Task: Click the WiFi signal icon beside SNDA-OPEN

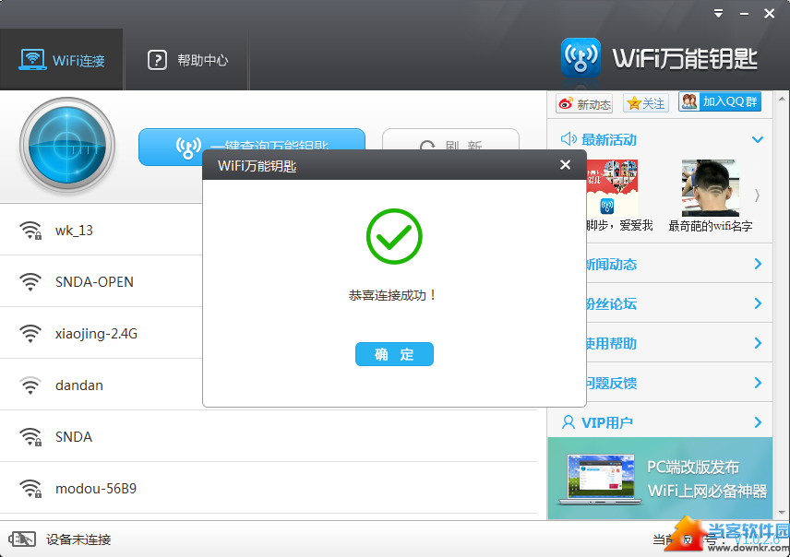Action: 30,282
